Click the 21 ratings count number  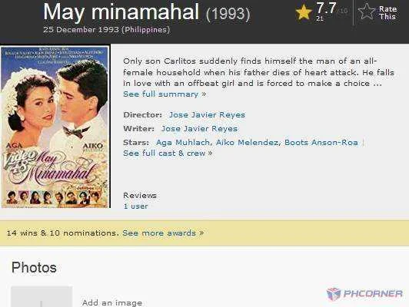320,18
